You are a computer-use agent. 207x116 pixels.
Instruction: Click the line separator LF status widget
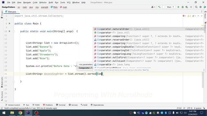(x=184, y=108)
